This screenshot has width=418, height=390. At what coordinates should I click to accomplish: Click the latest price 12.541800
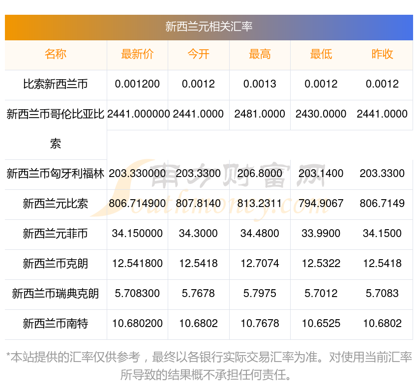[x=137, y=264]
